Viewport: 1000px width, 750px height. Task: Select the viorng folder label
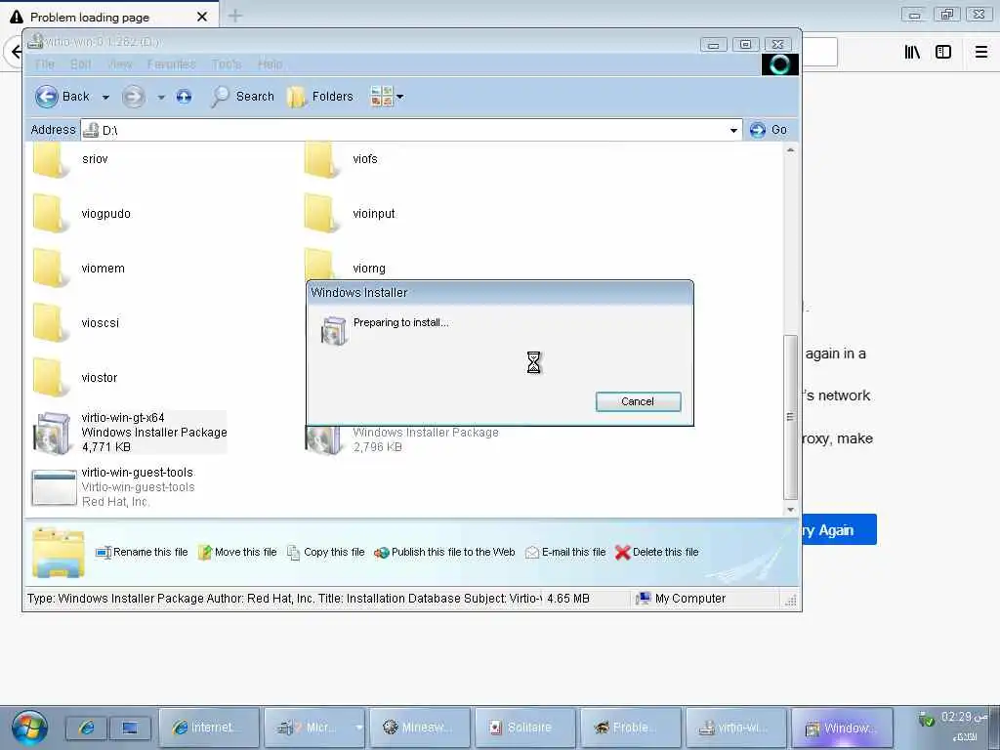pyautogui.click(x=368, y=269)
